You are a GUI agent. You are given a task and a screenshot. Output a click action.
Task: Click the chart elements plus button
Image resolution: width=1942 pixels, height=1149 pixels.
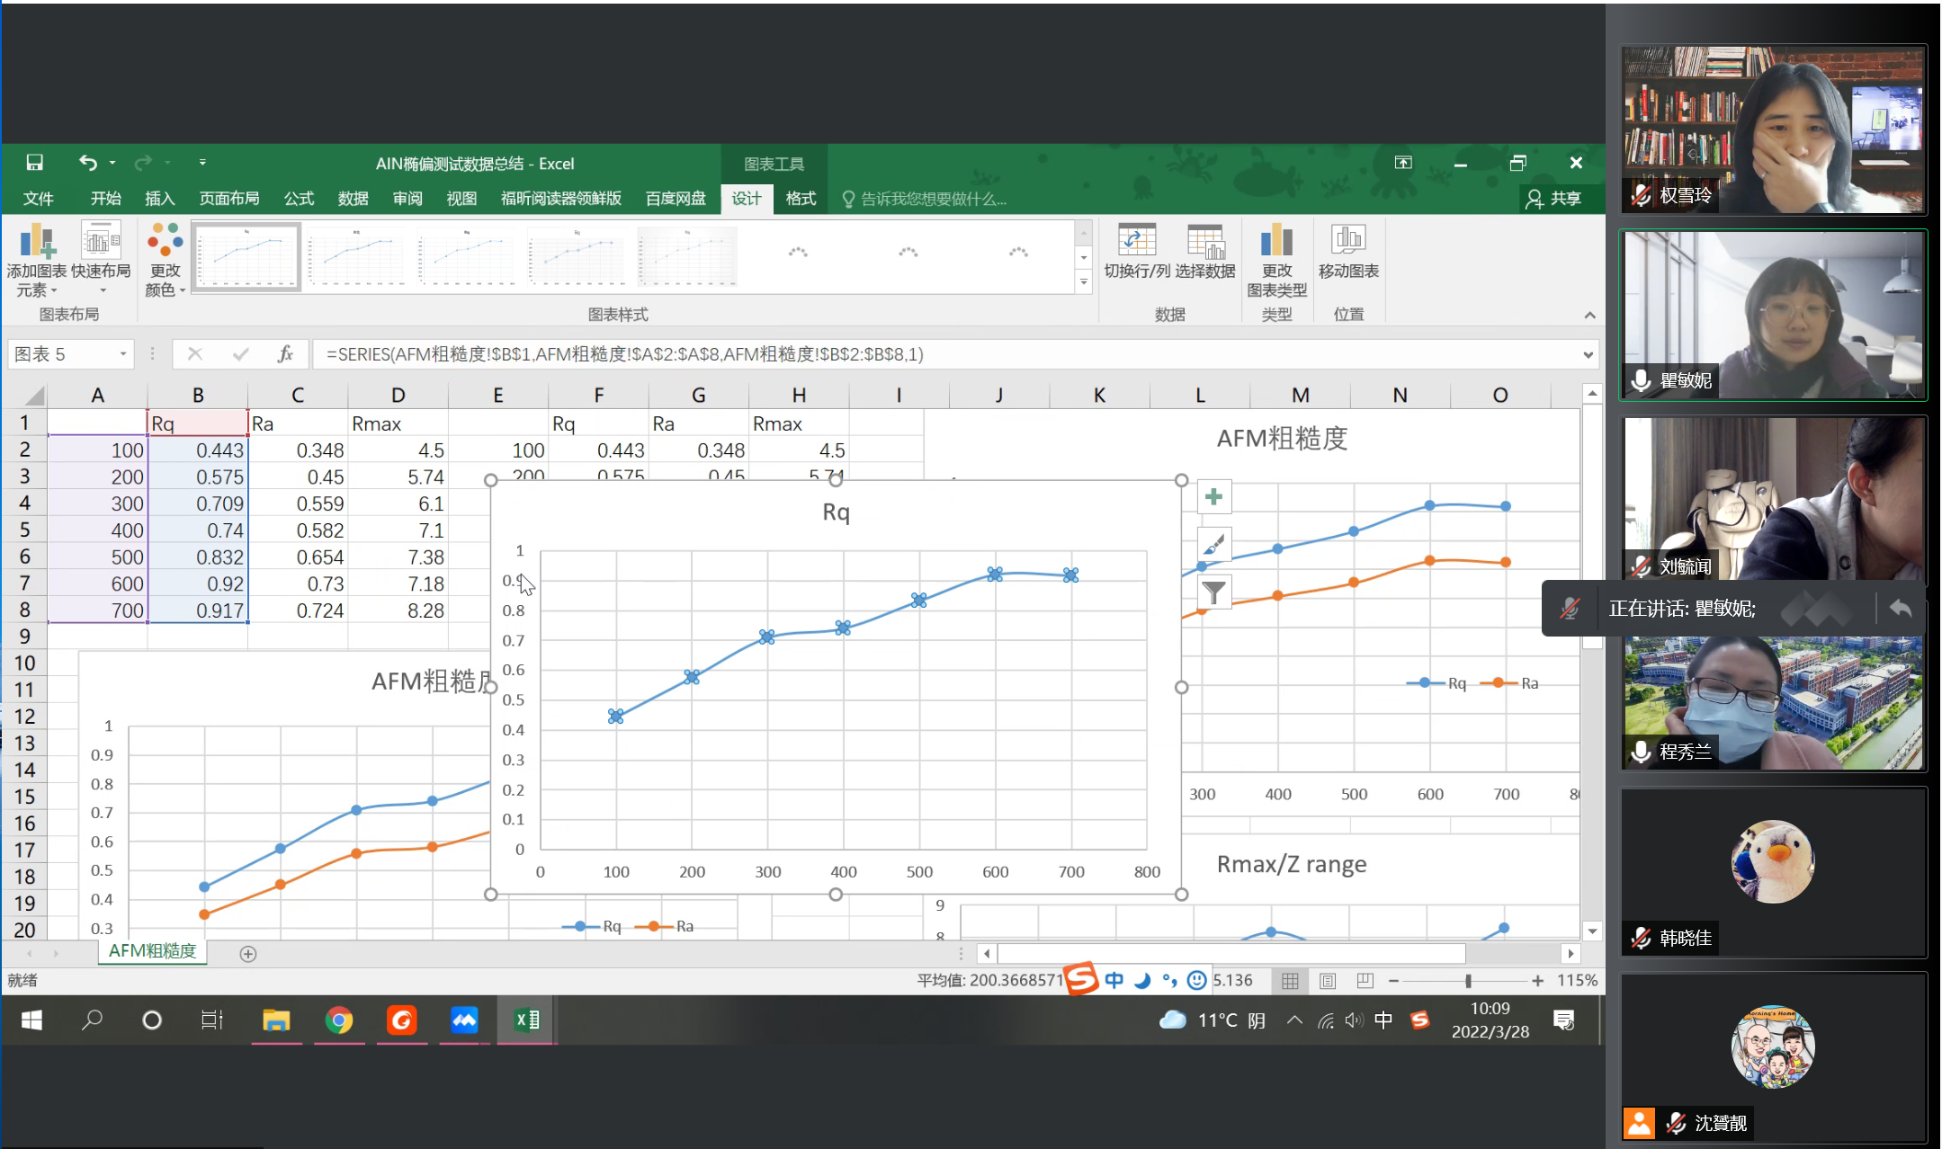pyautogui.click(x=1214, y=497)
